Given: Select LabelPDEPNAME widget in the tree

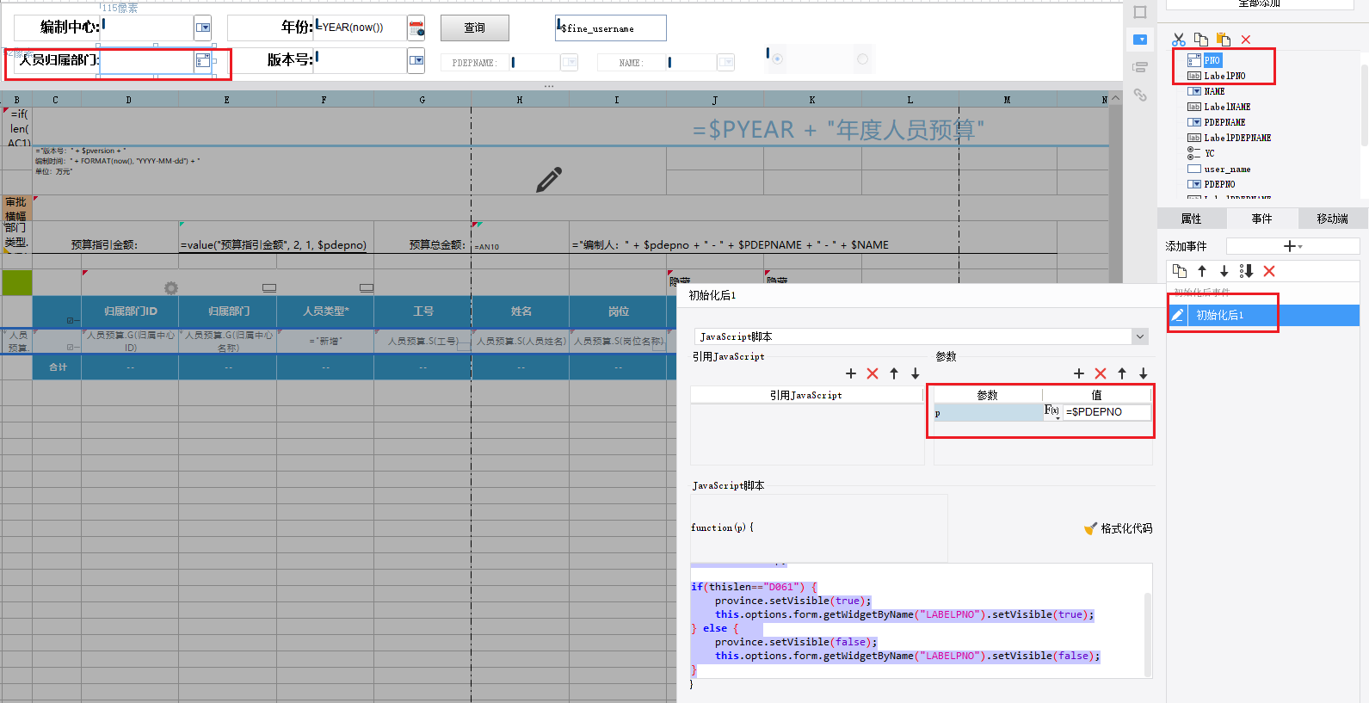Looking at the screenshot, I should (1236, 138).
